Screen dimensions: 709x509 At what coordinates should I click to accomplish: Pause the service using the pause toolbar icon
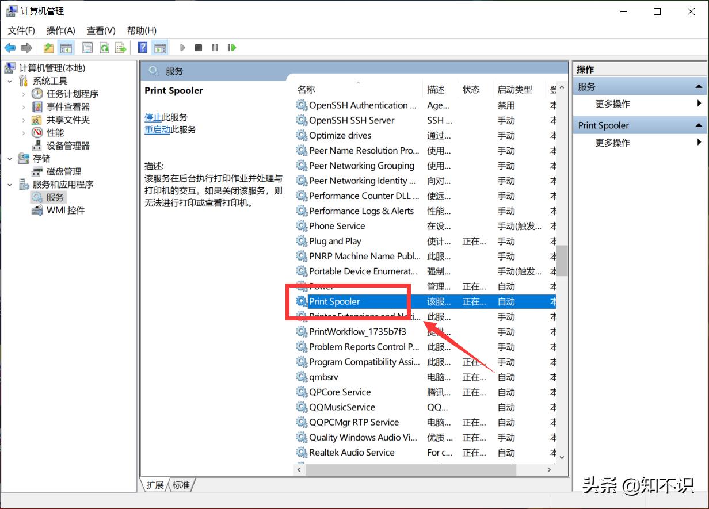(x=214, y=47)
